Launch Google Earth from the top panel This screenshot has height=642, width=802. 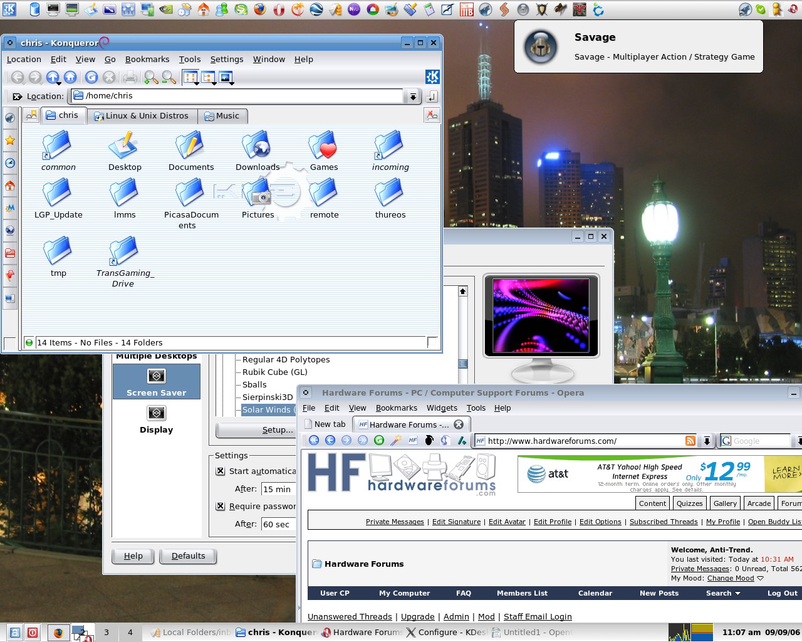click(x=316, y=9)
